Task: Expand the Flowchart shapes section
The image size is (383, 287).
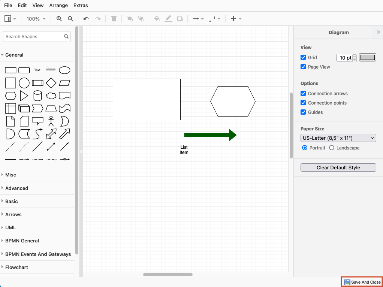Action: (16, 267)
